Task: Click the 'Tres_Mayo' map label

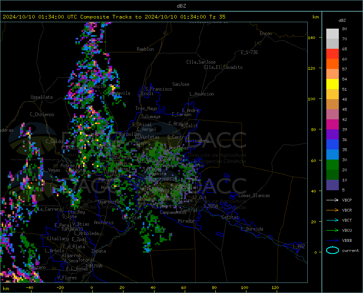Action: point(146,108)
